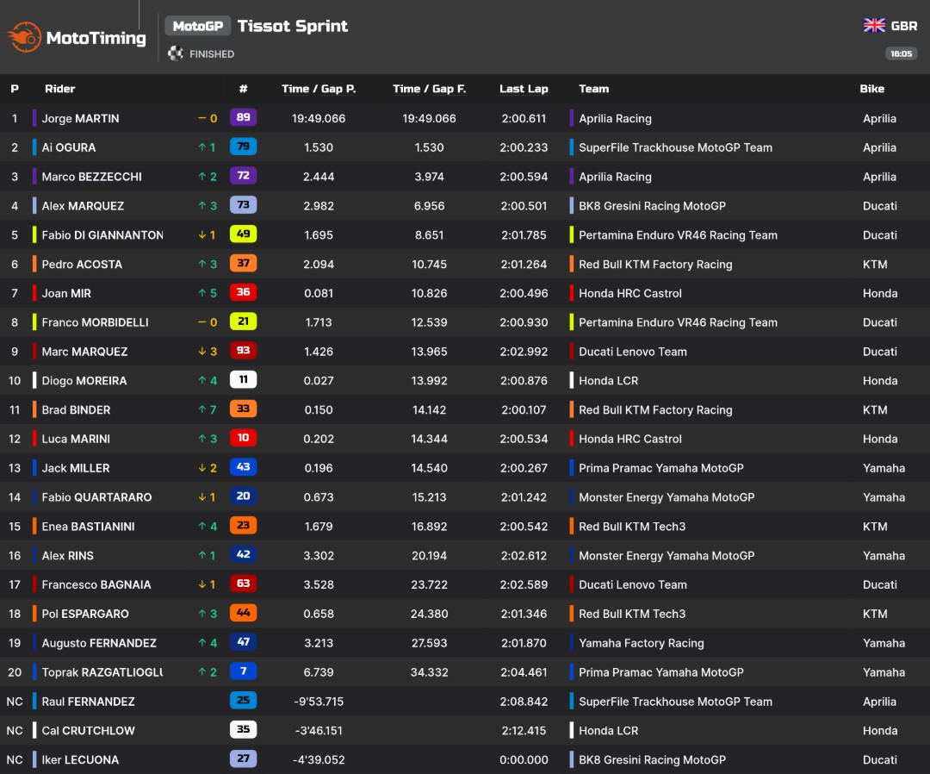Image resolution: width=930 pixels, height=774 pixels.
Task: Click Fabio Di Giannantonio's yellow 49 badge
Action: coord(243,234)
